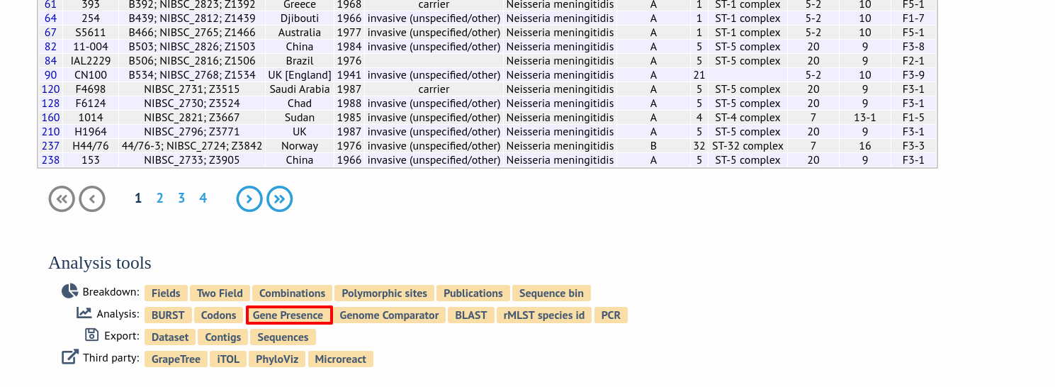The height and width of the screenshot is (387, 1055).
Task: Select the F1-7 value cell
Action: pyautogui.click(x=913, y=18)
